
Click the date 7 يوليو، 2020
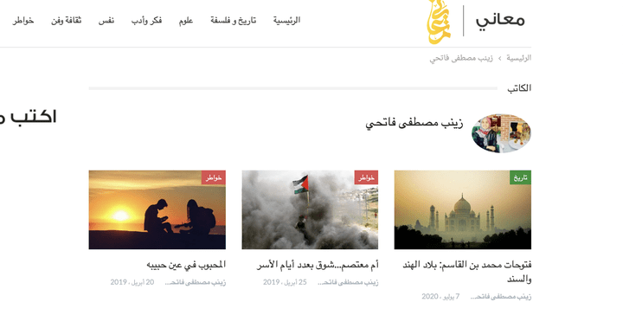click(440, 297)
